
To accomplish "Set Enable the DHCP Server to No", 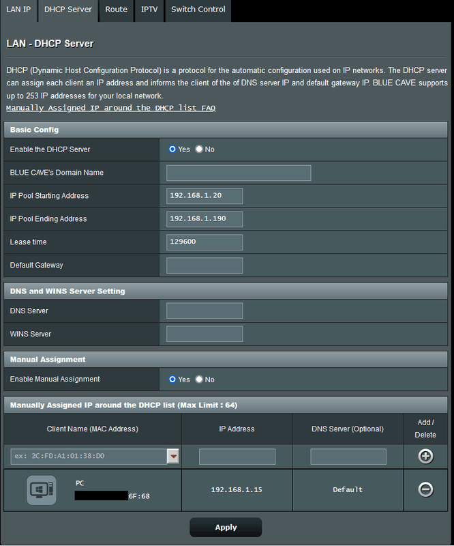I will 199,149.
